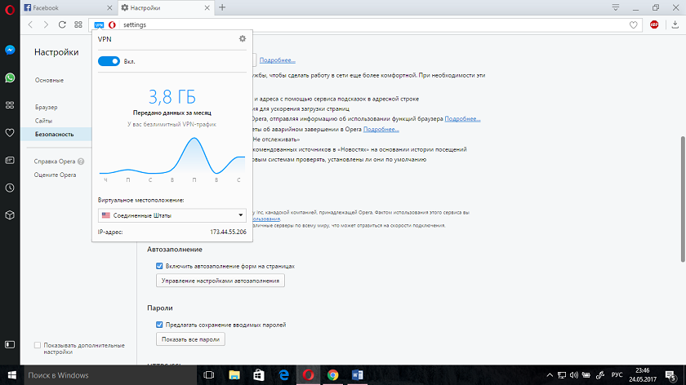
Task: Open VPN settings gear in the popup
Action: pyautogui.click(x=242, y=38)
